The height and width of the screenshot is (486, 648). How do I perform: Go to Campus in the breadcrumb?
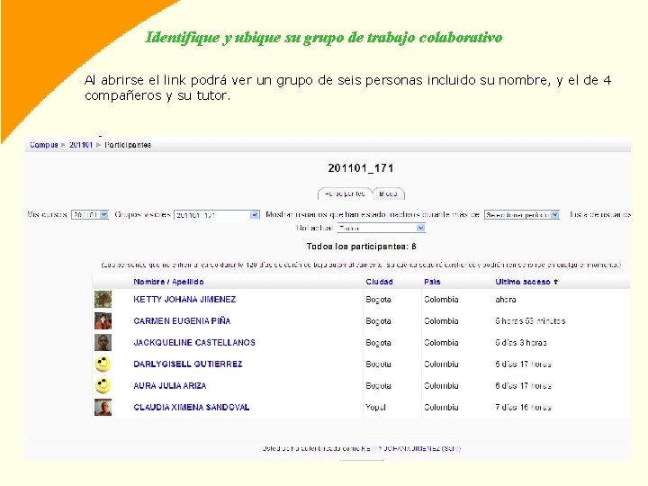[44, 145]
